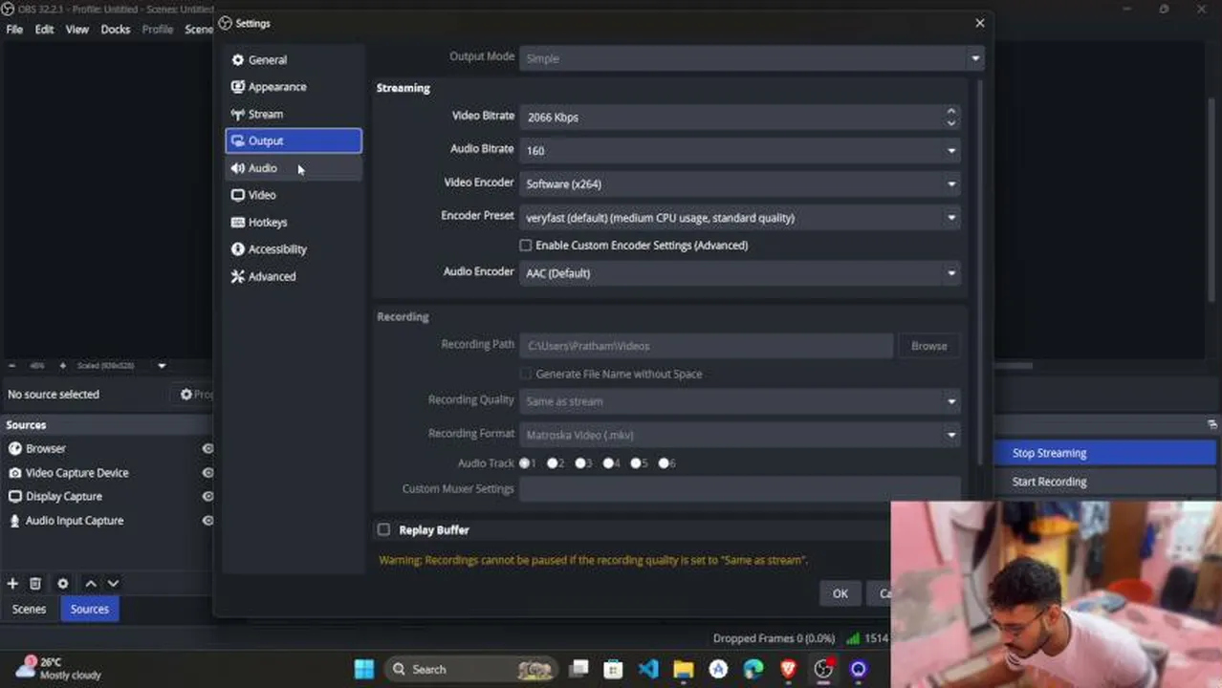Decrease Video Bitrate with down arrow

(950, 123)
